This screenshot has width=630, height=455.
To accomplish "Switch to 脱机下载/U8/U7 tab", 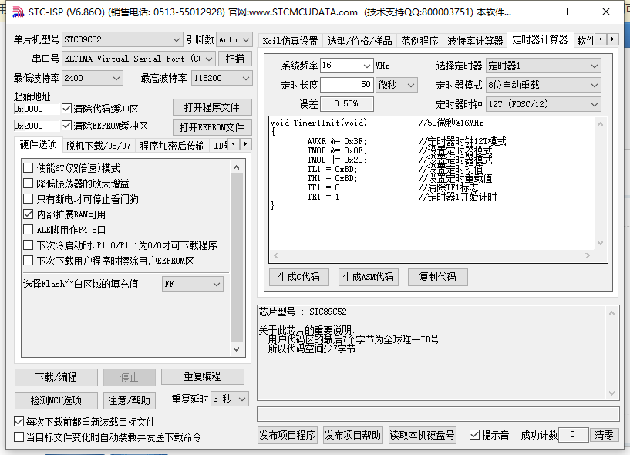I will [x=99, y=146].
